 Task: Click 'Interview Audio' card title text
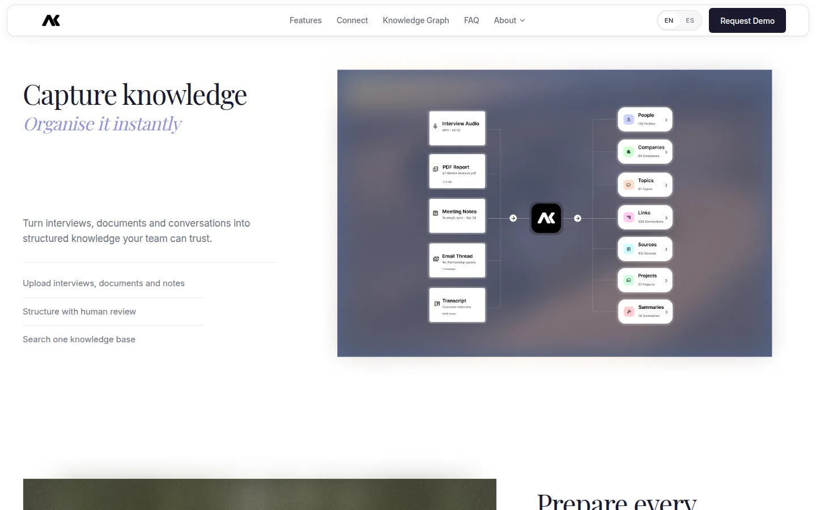(x=461, y=124)
